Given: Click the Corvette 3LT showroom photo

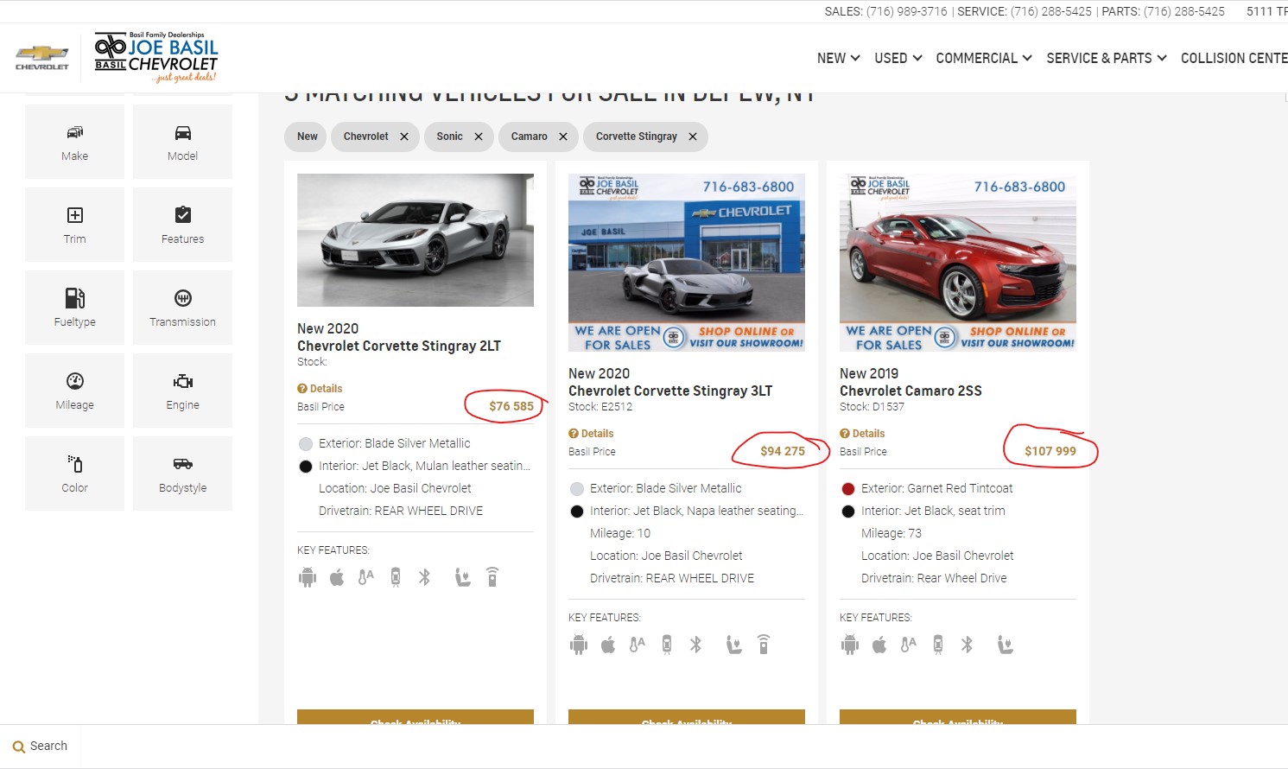Looking at the screenshot, I should [687, 263].
